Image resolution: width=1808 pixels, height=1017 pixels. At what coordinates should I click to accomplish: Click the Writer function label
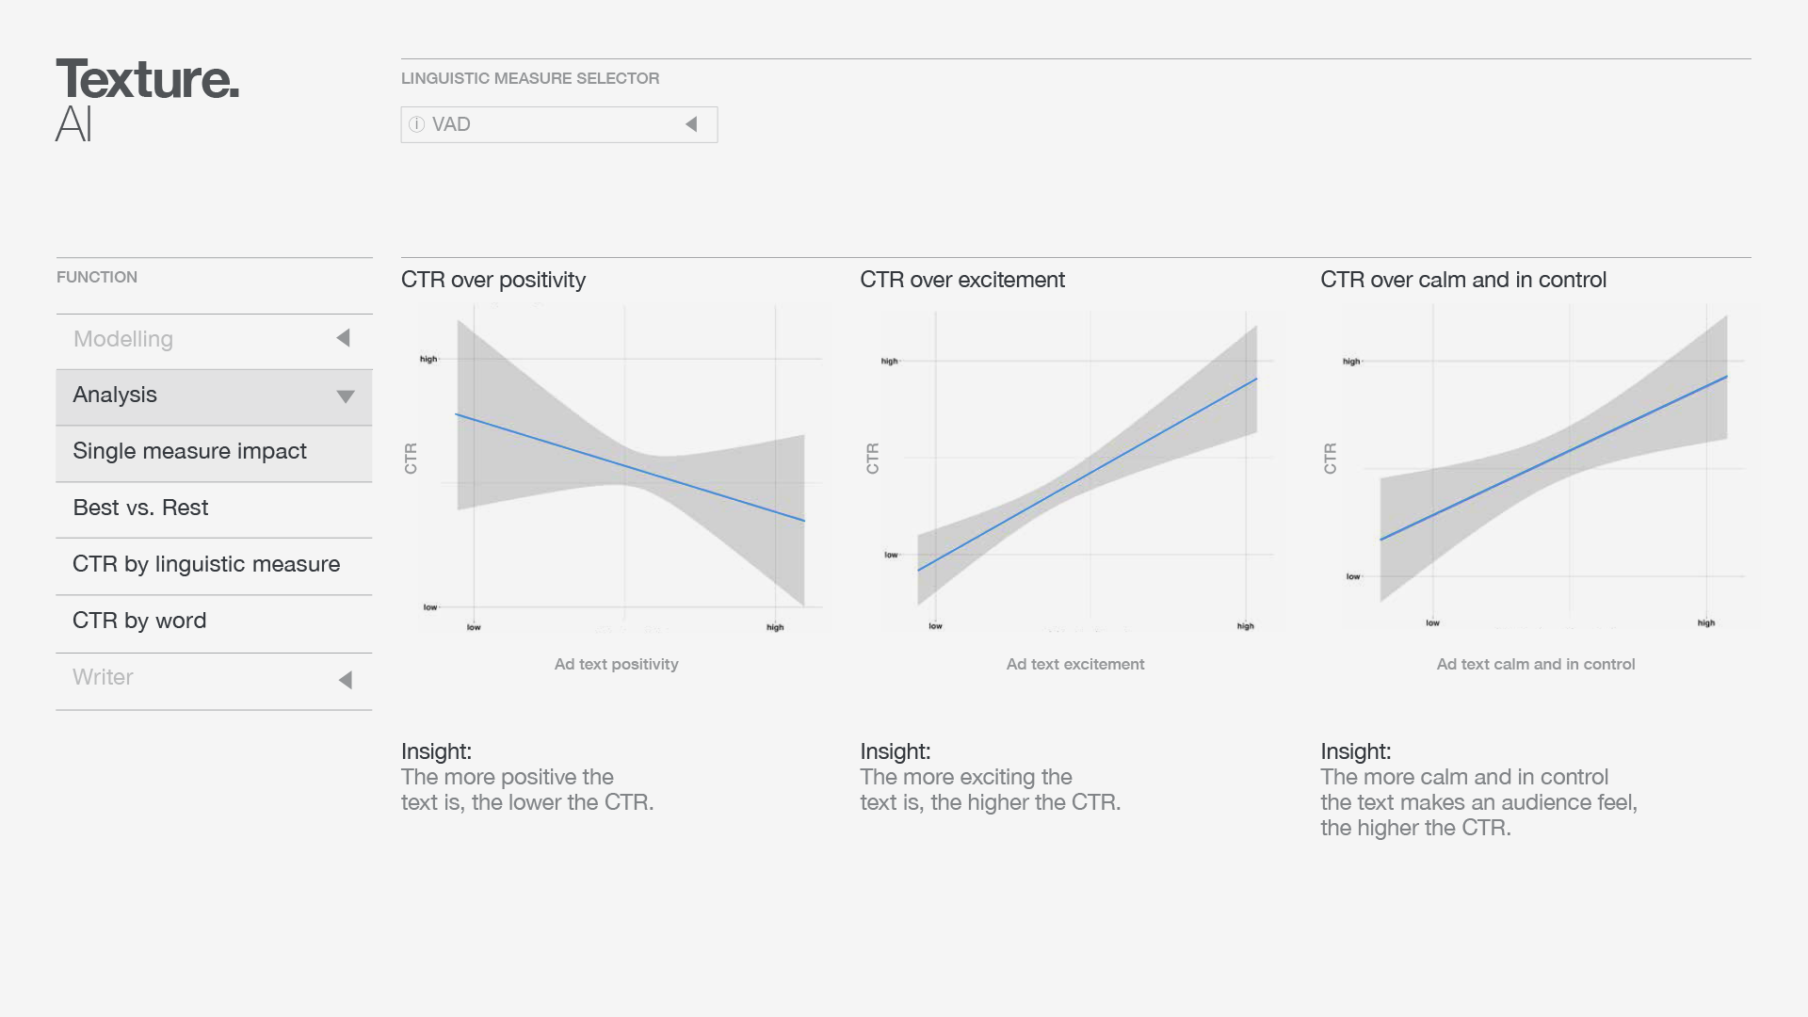tap(103, 677)
